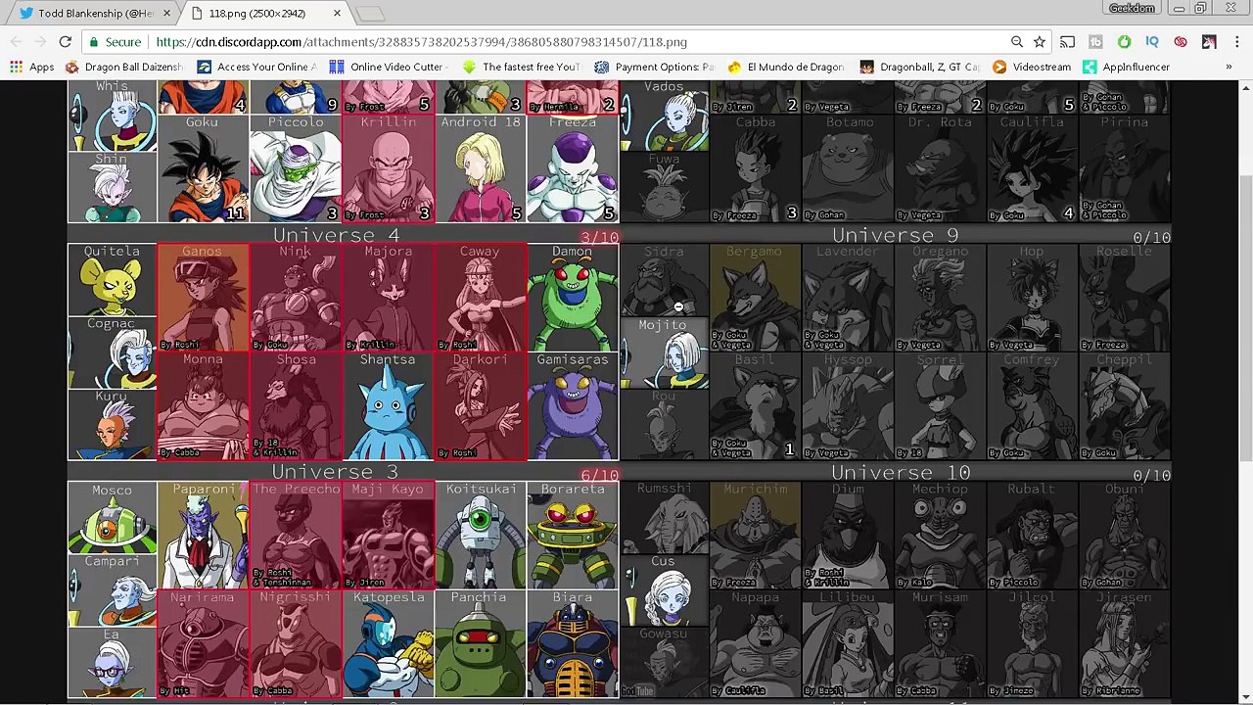The height and width of the screenshot is (705, 1253).
Task: Open the Online Video Cutter bookmark
Action: [x=387, y=67]
